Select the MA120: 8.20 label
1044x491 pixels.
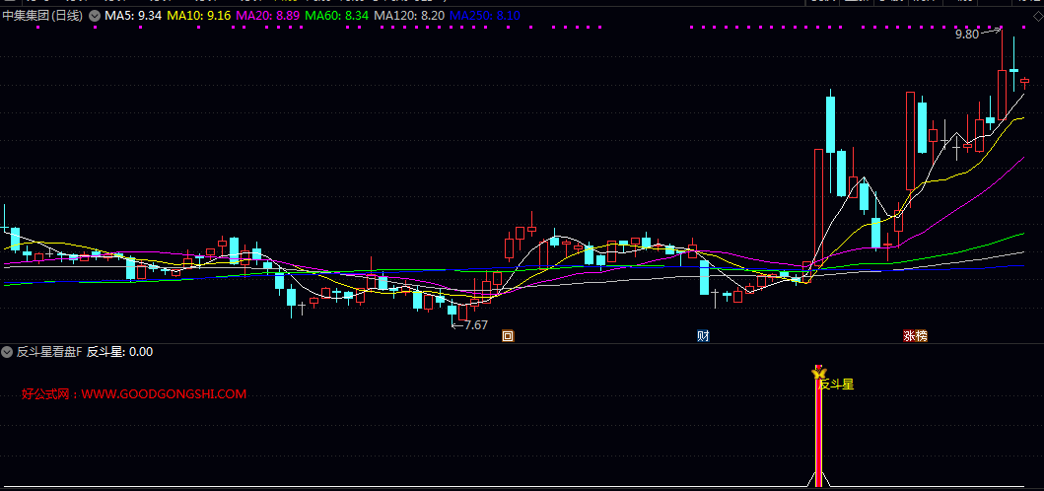[409, 16]
